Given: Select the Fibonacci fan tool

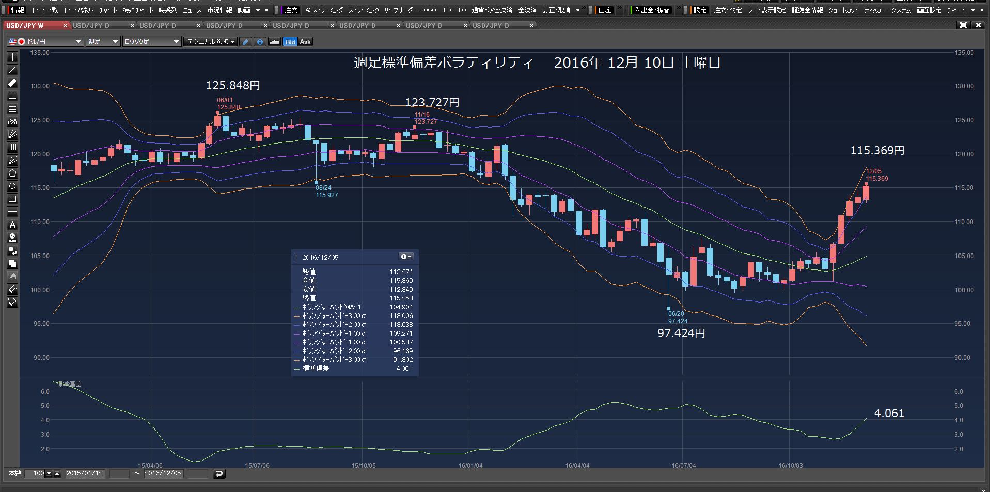Looking at the screenshot, I should 12,134.
